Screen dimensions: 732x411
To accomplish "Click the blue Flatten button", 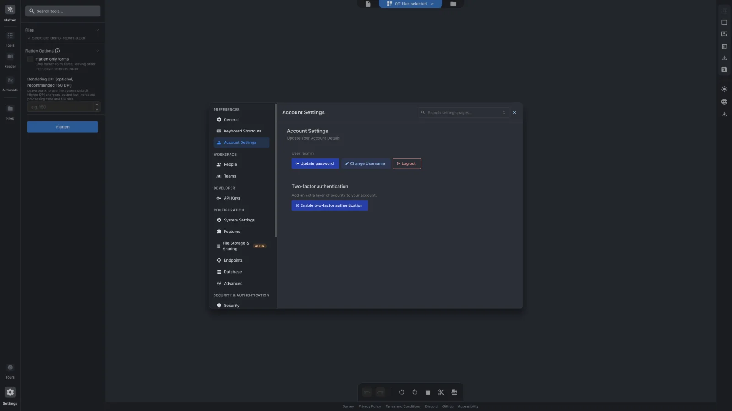I will pyautogui.click(x=63, y=127).
